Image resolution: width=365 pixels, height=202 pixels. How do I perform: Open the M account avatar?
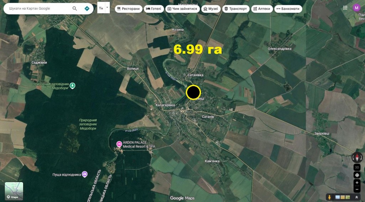click(x=356, y=8)
